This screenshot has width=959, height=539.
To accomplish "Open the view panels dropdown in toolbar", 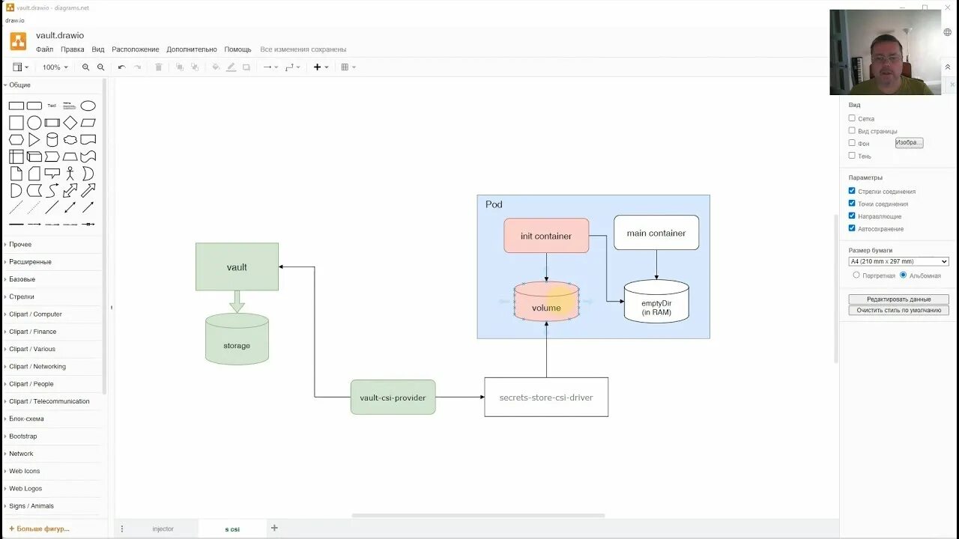I will [20, 67].
